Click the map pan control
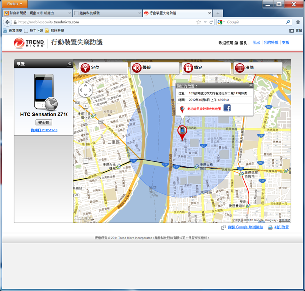Screen dimensions: 305x291 tap(86, 90)
